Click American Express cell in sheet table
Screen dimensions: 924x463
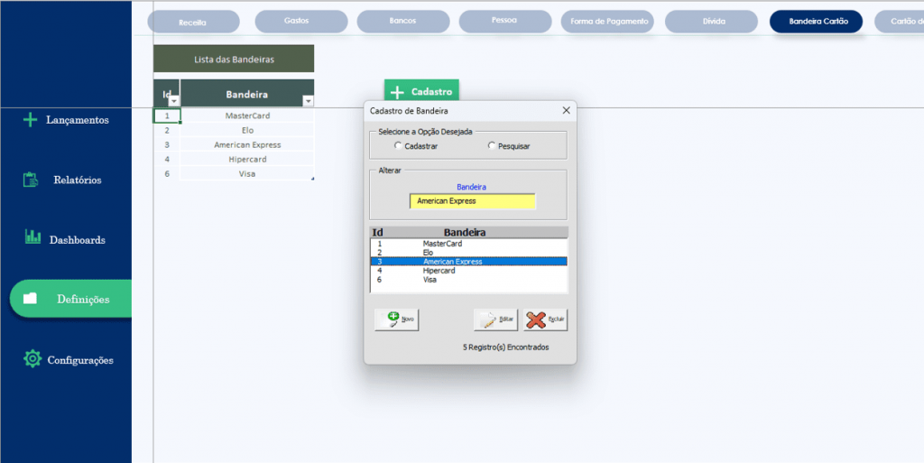coord(247,145)
